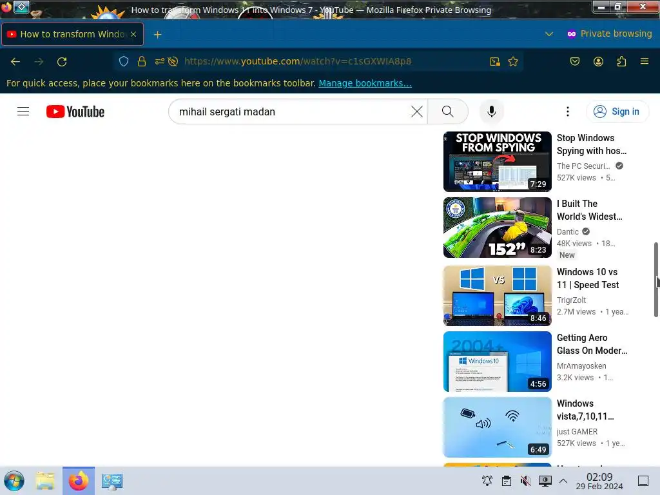Click the 'New' badge under Dantic video
This screenshot has width=660, height=495.
pos(567,255)
